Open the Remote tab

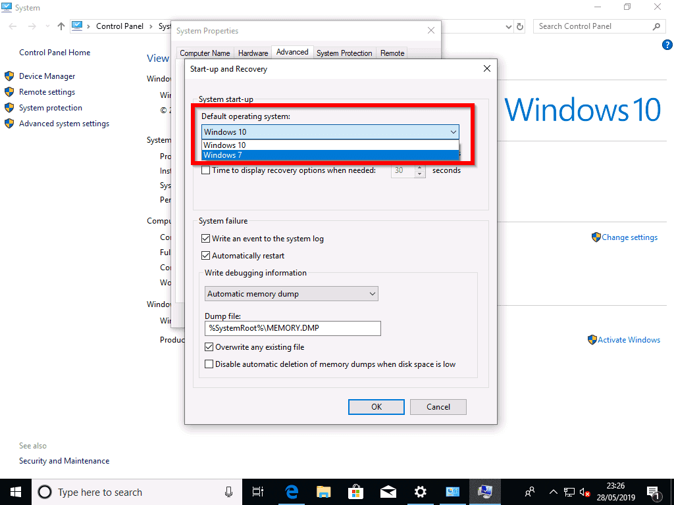coord(392,53)
